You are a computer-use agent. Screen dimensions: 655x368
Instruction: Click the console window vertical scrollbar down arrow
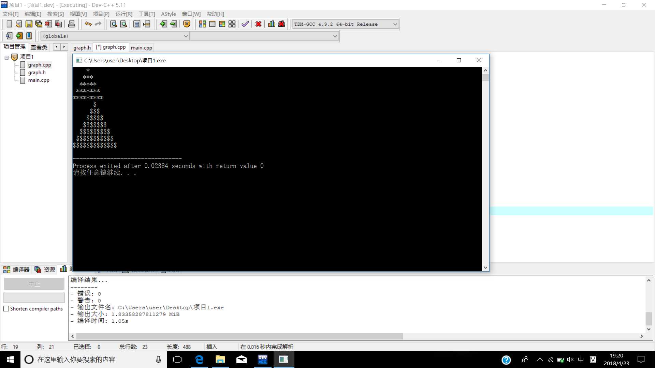point(485,268)
